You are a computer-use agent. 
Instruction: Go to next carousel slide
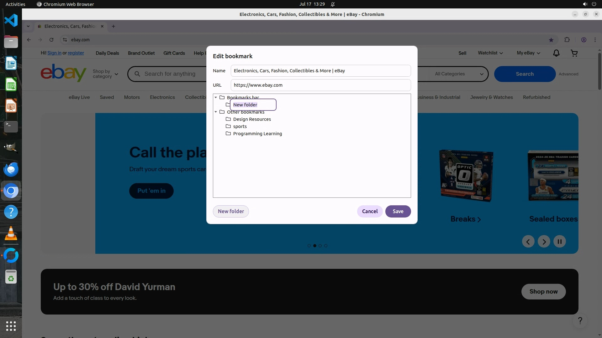coord(544,242)
